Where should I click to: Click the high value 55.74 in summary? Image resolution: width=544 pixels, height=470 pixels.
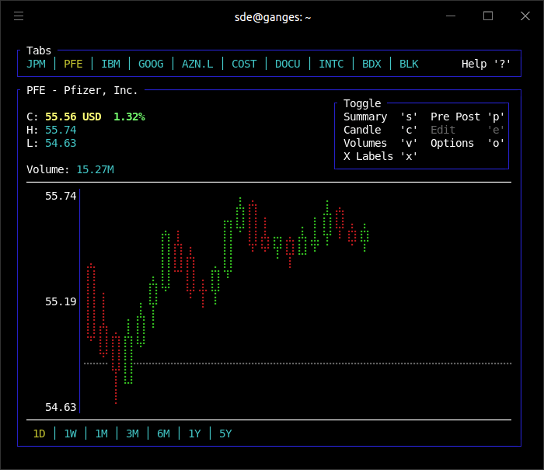(x=61, y=130)
